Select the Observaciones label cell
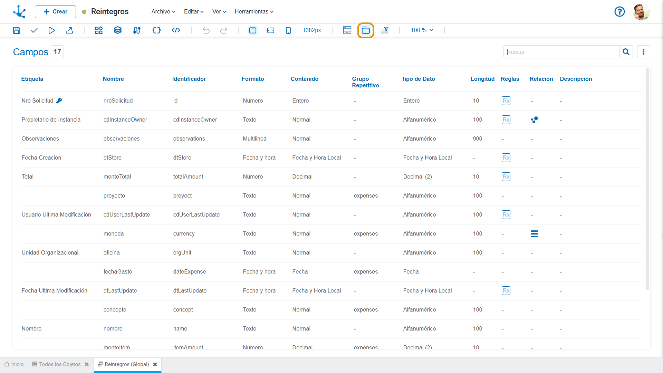Image resolution: width=663 pixels, height=373 pixels. coord(40,139)
